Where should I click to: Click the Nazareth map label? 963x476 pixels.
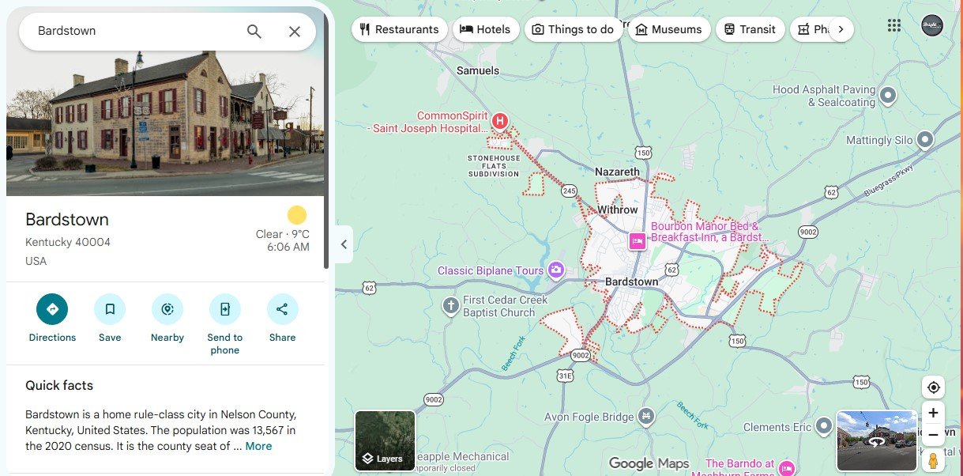pyautogui.click(x=617, y=172)
